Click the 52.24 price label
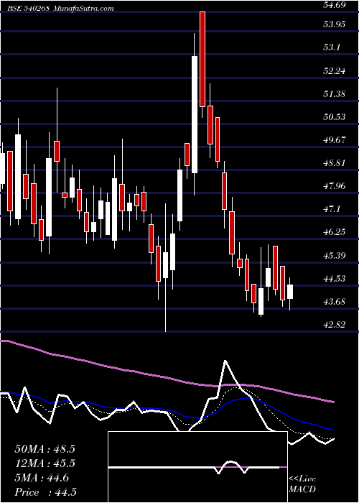The width and height of the screenshot is (359, 503). click(x=335, y=71)
